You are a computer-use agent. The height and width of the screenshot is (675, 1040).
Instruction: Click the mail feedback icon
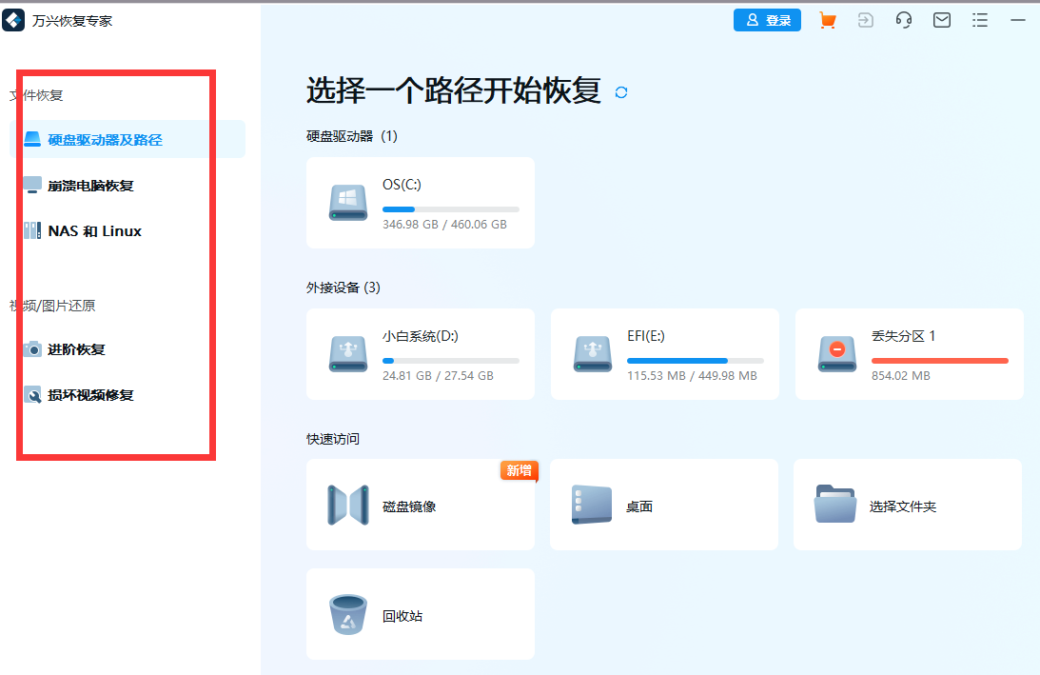coord(941,20)
